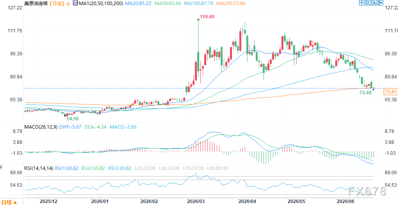Click the play-forward chart navigation icon
Image resolution: width=398 pixels, height=205 pixels.
point(374,3)
